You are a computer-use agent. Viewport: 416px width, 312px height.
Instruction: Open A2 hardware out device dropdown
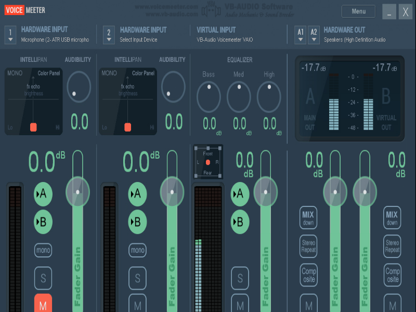314,35
